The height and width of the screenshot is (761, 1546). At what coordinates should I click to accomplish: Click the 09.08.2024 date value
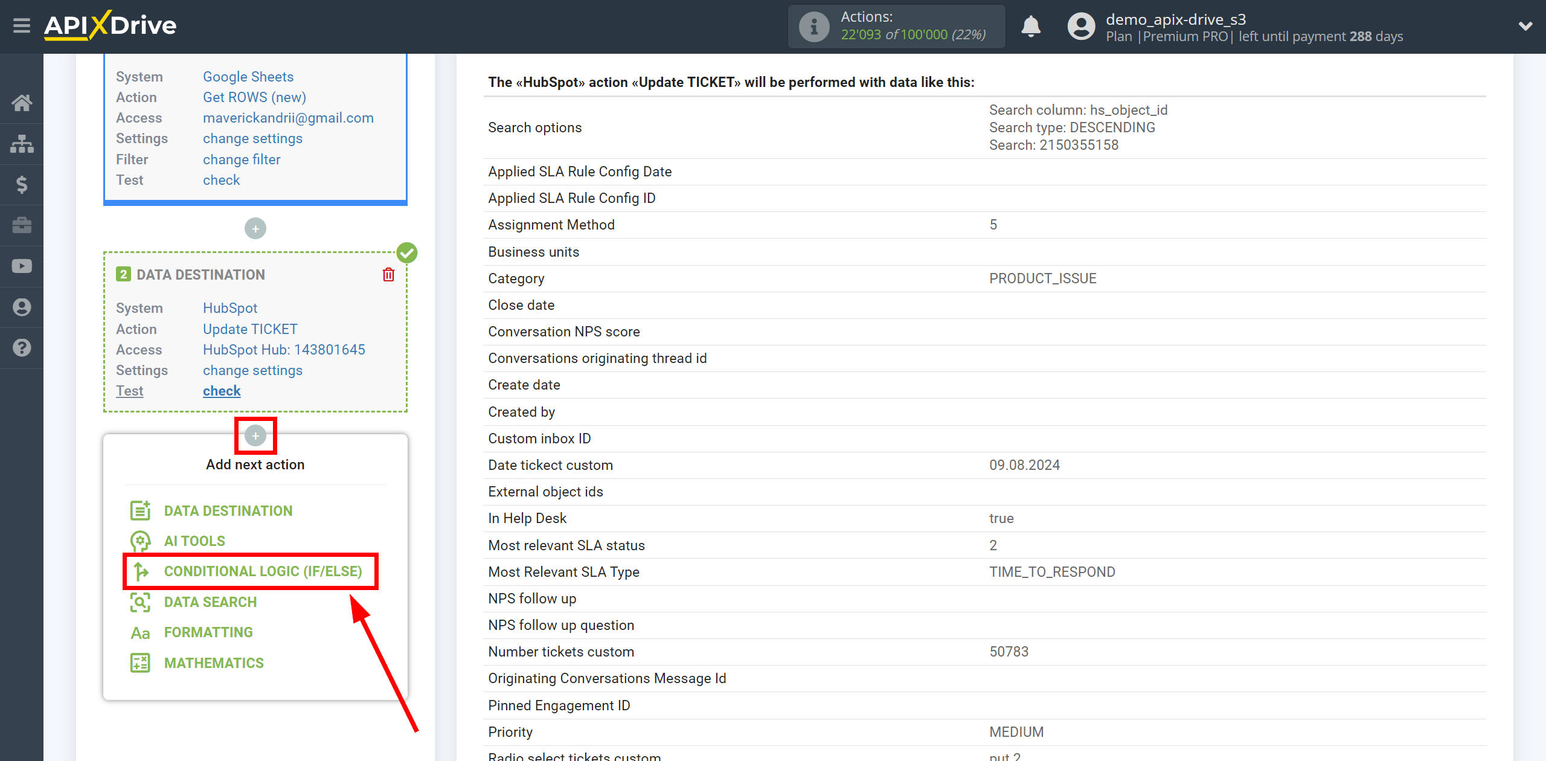click(1024, 465)
